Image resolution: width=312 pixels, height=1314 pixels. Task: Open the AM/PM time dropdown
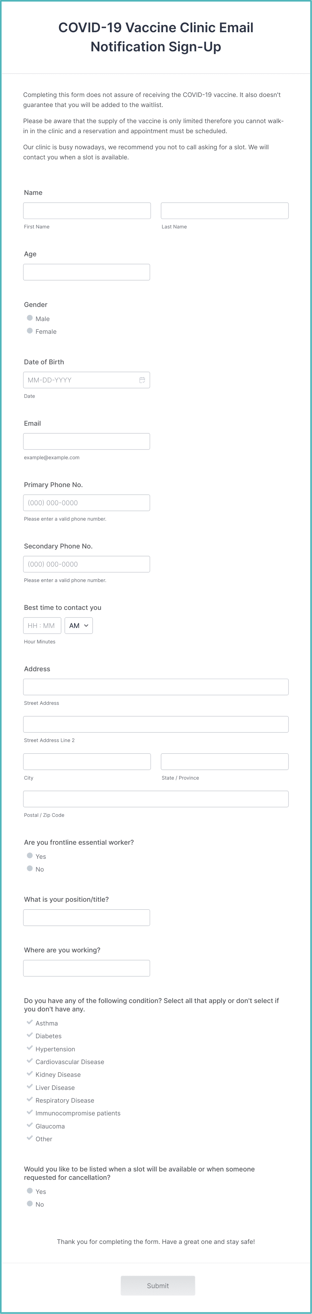[x=79, y=625]
